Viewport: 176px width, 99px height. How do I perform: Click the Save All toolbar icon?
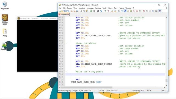click(68, 11)
